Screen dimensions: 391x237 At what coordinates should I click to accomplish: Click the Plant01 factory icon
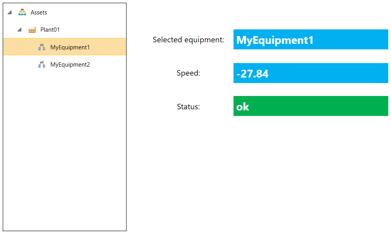tap(32, 30)
